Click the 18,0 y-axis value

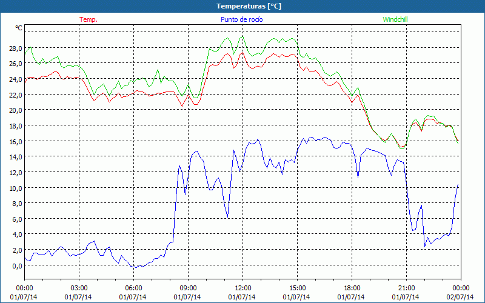point(16,126)
